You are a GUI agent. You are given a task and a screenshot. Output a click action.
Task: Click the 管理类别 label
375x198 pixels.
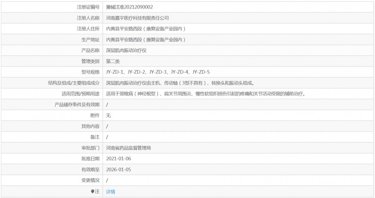91,61
